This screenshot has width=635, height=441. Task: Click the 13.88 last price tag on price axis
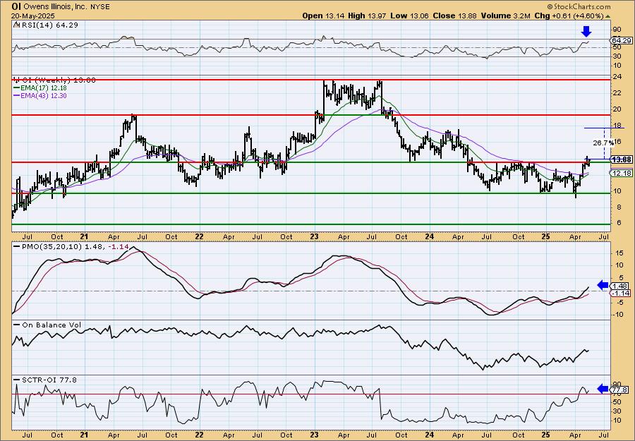(x=621, y=159)
